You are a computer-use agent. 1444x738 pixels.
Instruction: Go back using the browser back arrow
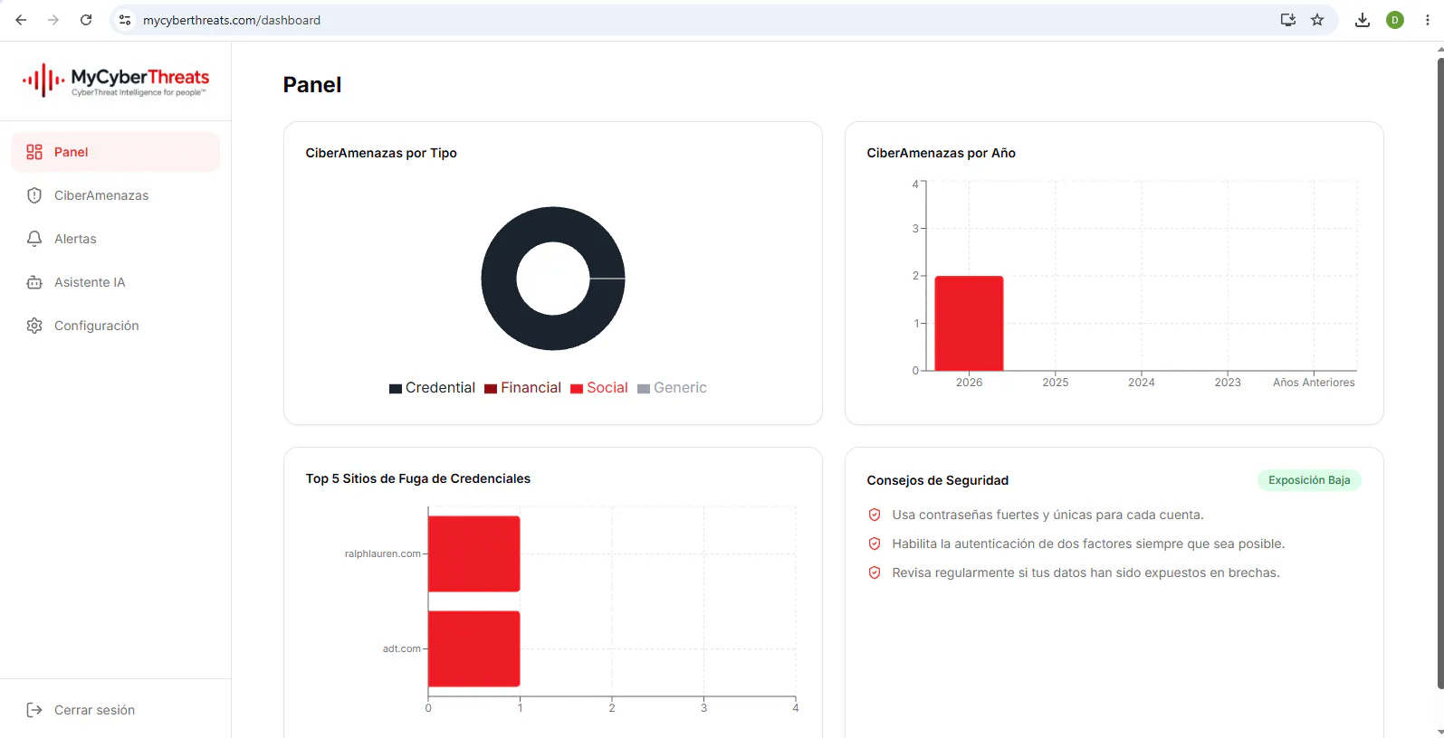click(x=21, y=20)
